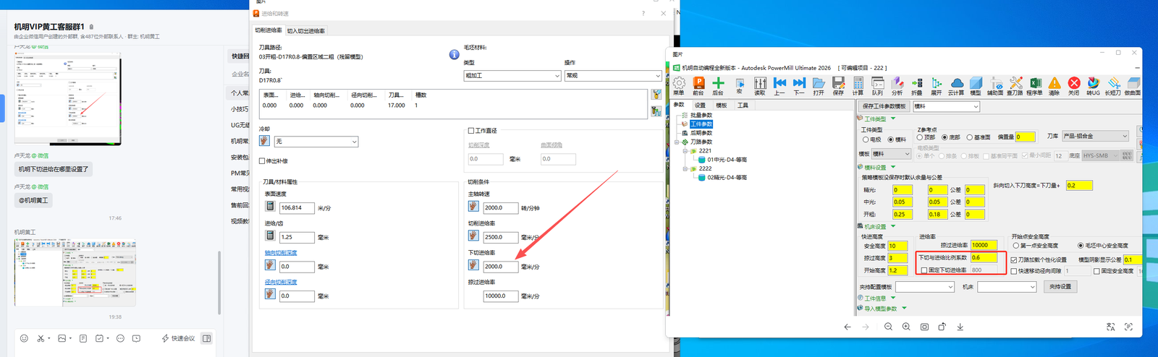Open the 19:38 PowerMill screenshot thumbnail in chat
This screenshot has height=357, width=1158.
point(75,273)
